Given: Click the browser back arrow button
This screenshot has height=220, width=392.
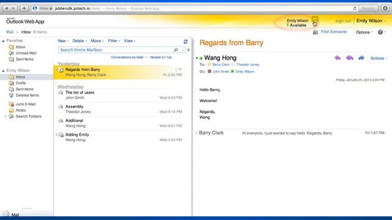Looking at the screenshot, I should pyautogui.click(x=7, y=9).
